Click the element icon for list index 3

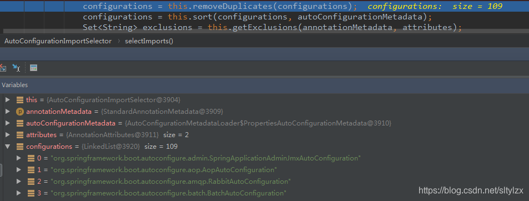pos(31,193)
